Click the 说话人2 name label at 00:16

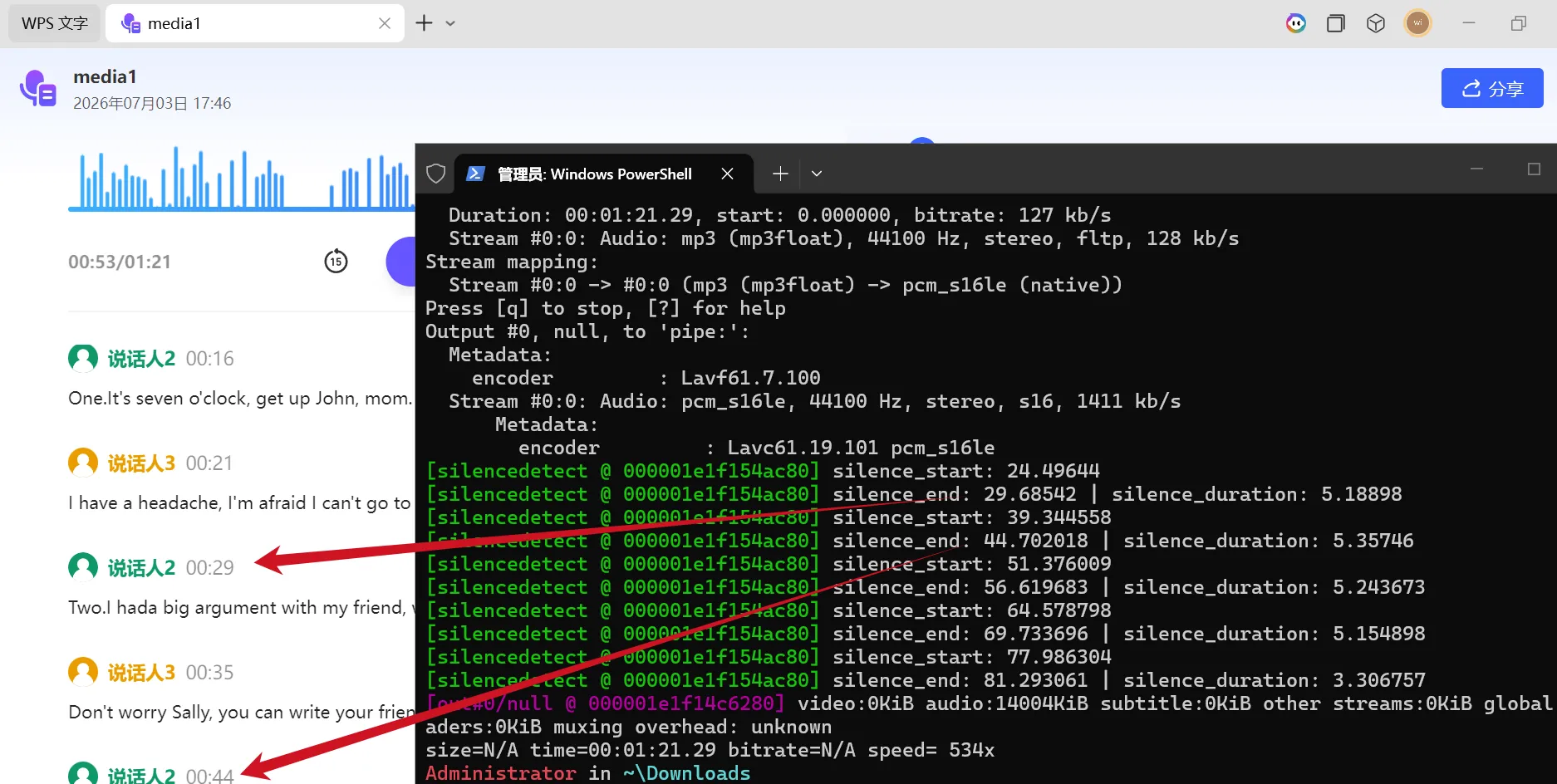[x=141, y=359]
